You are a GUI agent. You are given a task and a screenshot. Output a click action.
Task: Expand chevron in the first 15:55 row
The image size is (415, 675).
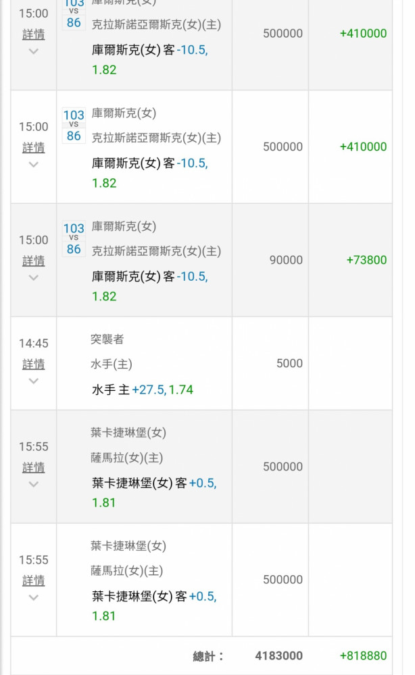34,484
